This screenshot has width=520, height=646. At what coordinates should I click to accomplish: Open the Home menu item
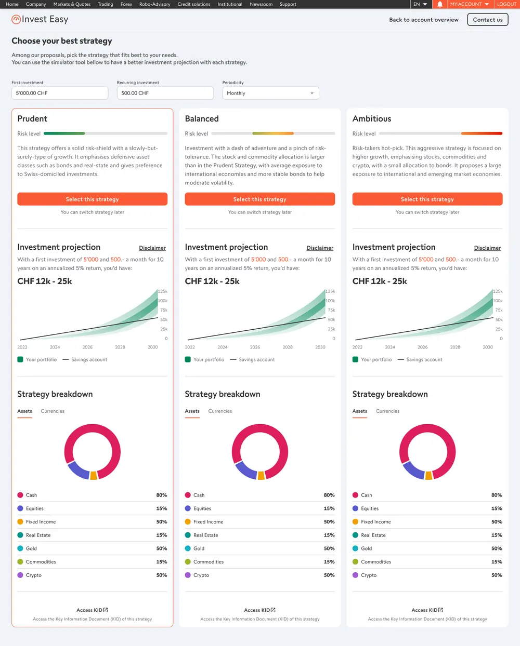(x=12, y=4)
